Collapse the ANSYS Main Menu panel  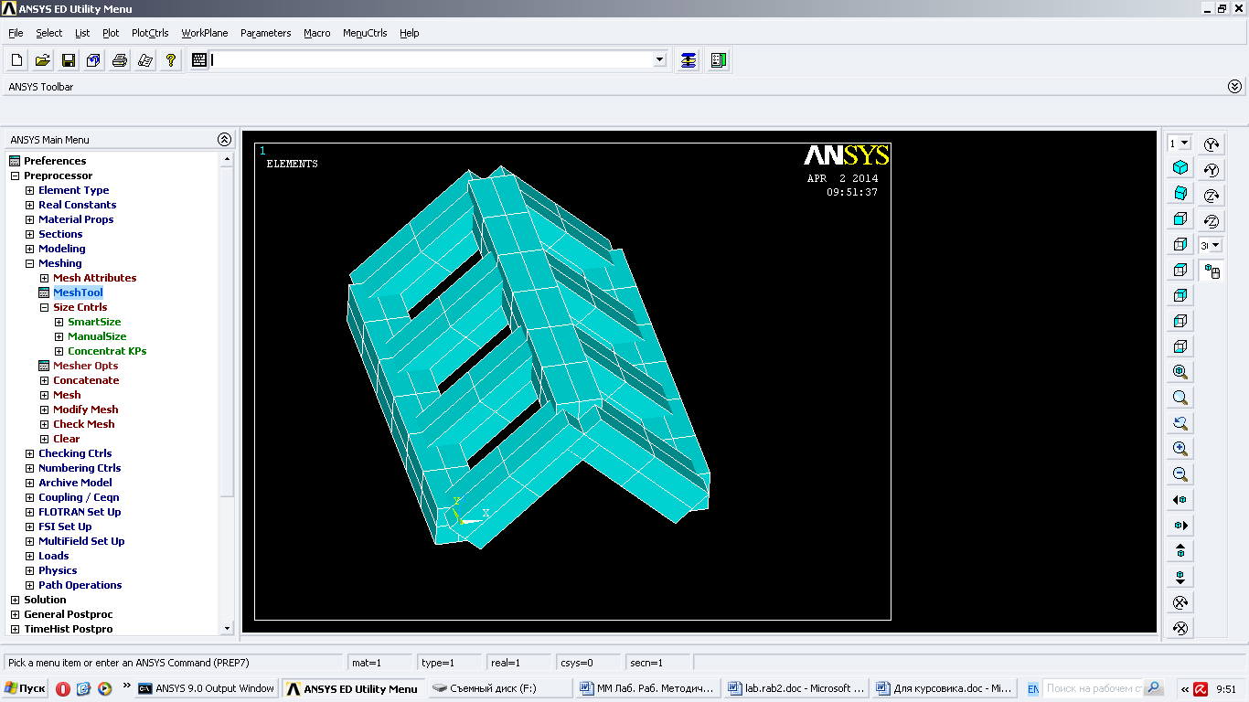click(224, 140)
